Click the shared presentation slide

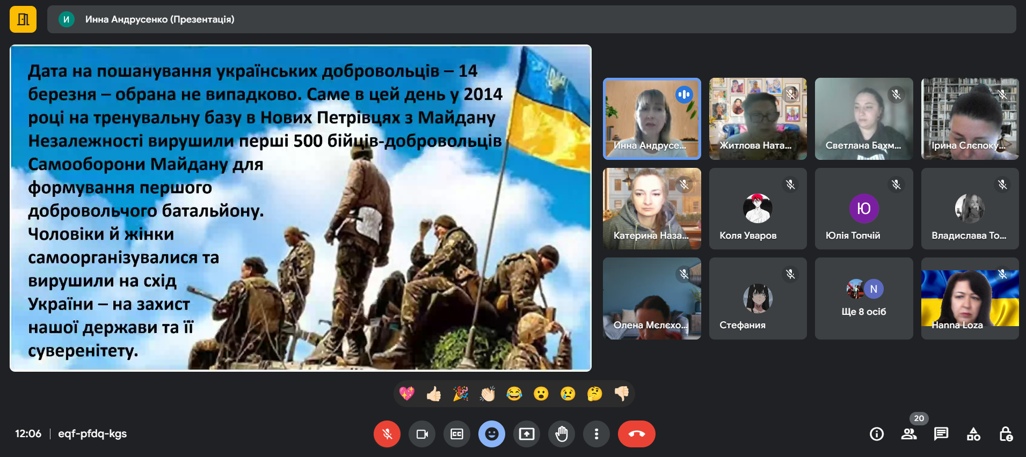coord(301,208)
